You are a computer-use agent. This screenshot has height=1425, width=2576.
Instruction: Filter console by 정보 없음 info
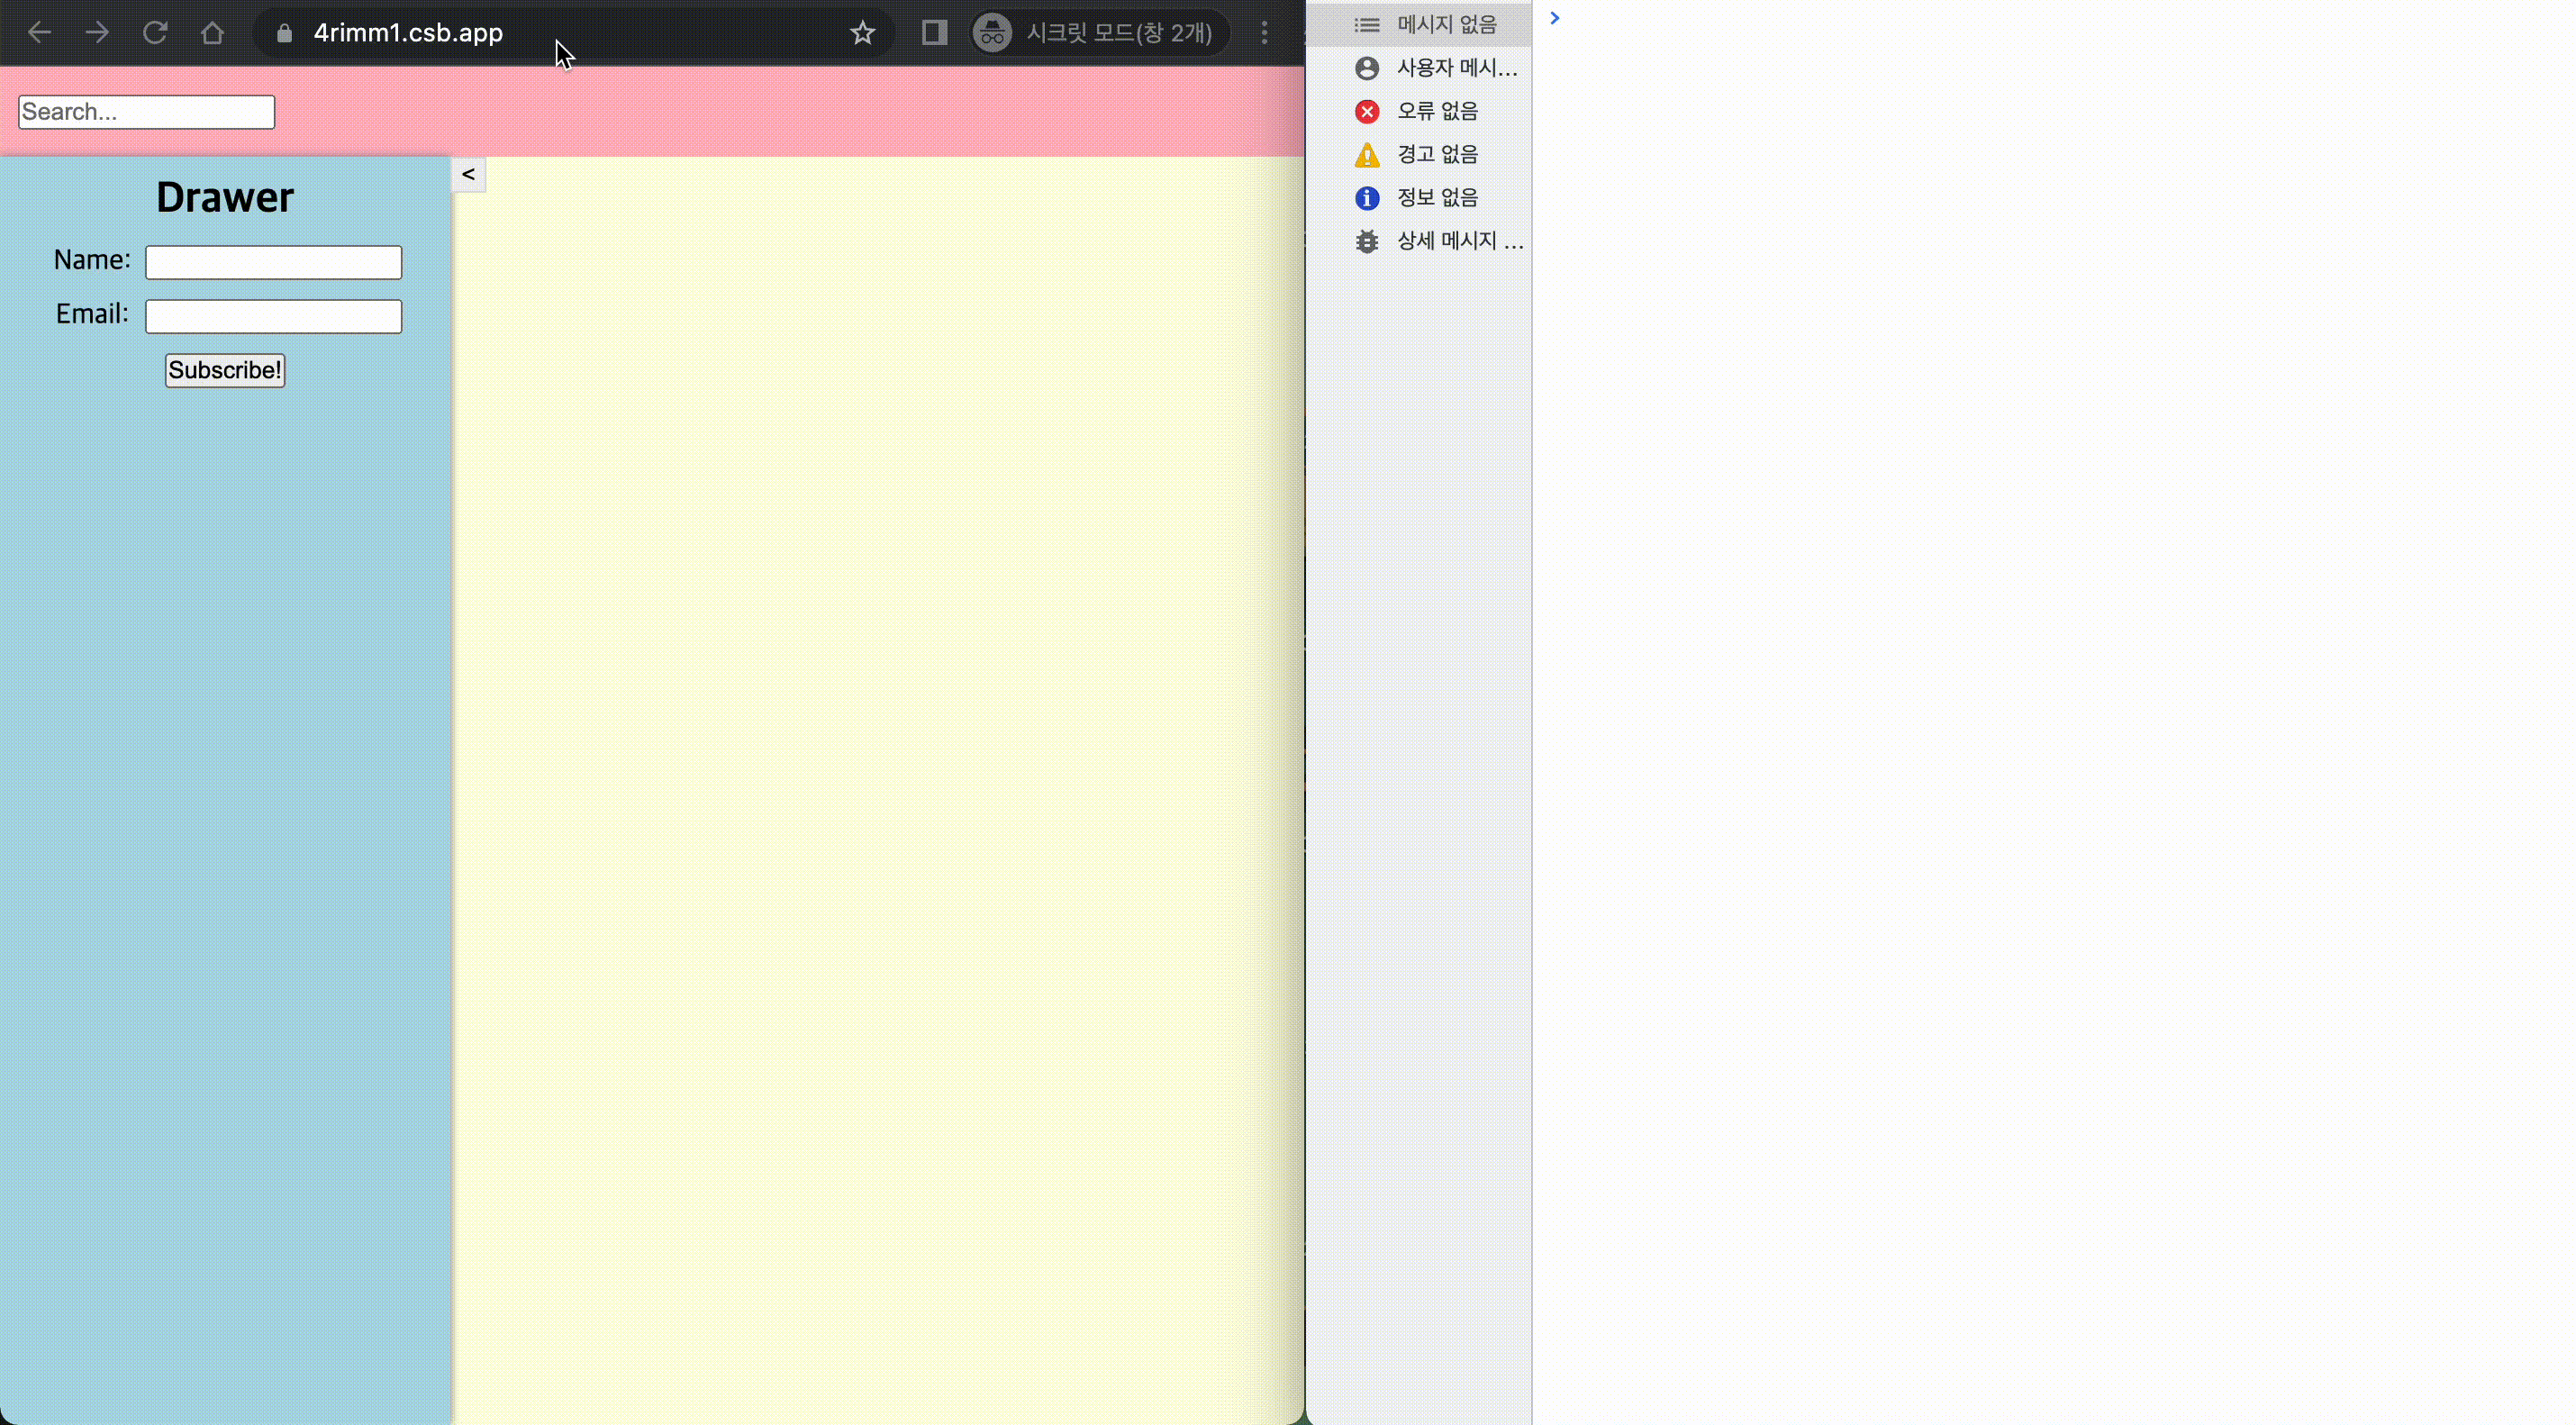click(x=1418, y=197)
